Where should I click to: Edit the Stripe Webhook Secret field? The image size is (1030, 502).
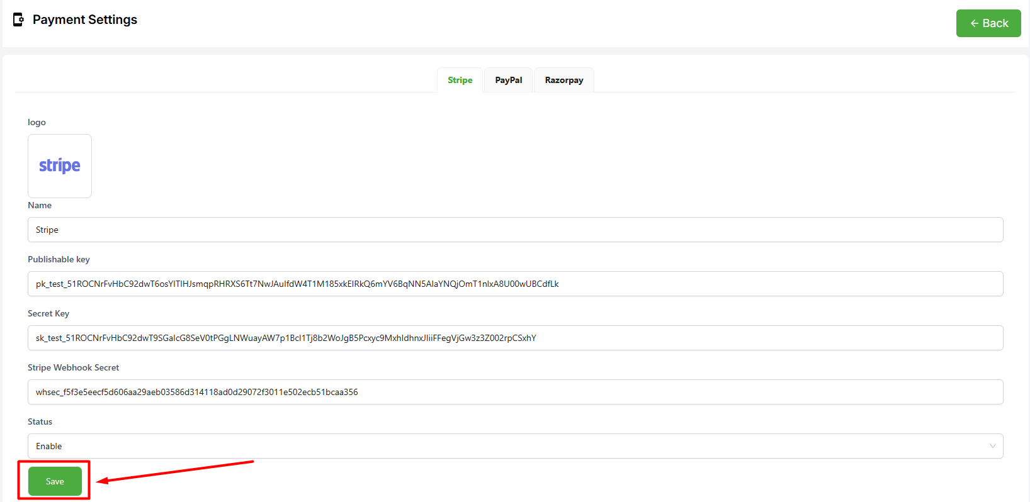pyautogui.click(x=515, y=392)
